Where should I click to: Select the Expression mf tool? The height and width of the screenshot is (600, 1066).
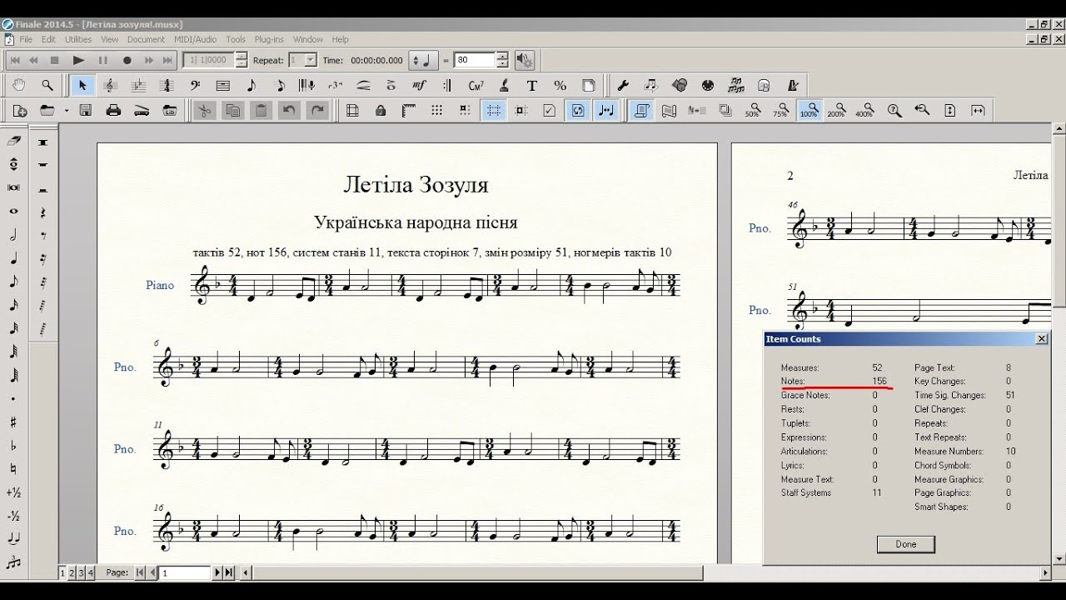coord(419,85)
